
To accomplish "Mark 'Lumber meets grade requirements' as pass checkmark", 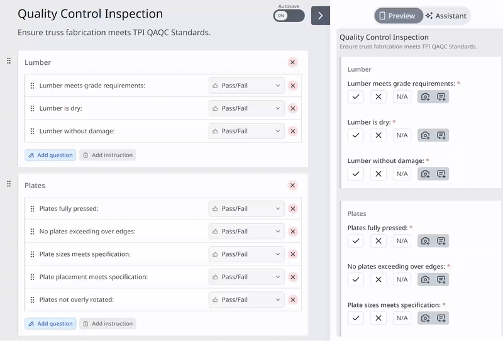I will tap(356, 97).
